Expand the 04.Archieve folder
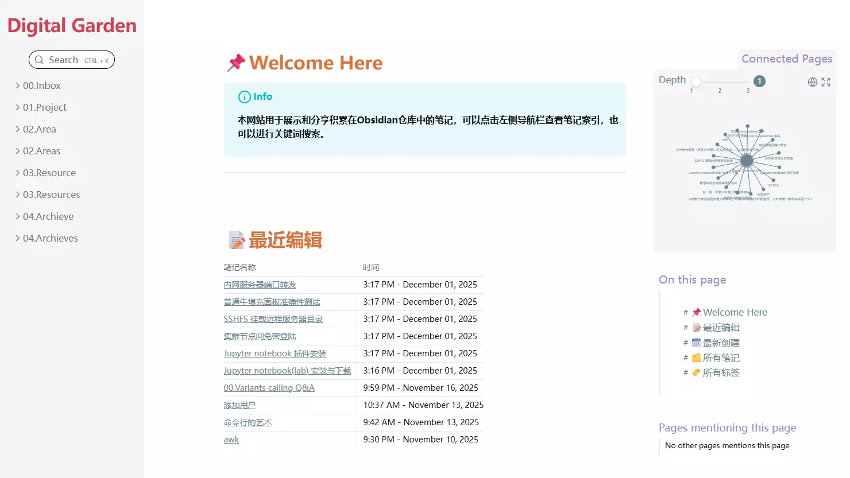Viewport: 850px width, 478px height. [18, 216]
